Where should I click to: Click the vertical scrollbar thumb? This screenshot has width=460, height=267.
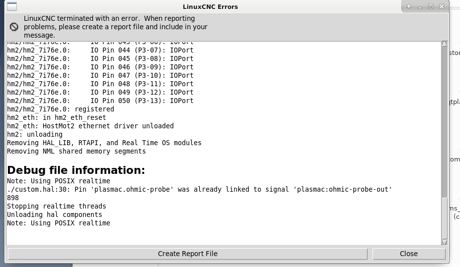tap(445, 219)
